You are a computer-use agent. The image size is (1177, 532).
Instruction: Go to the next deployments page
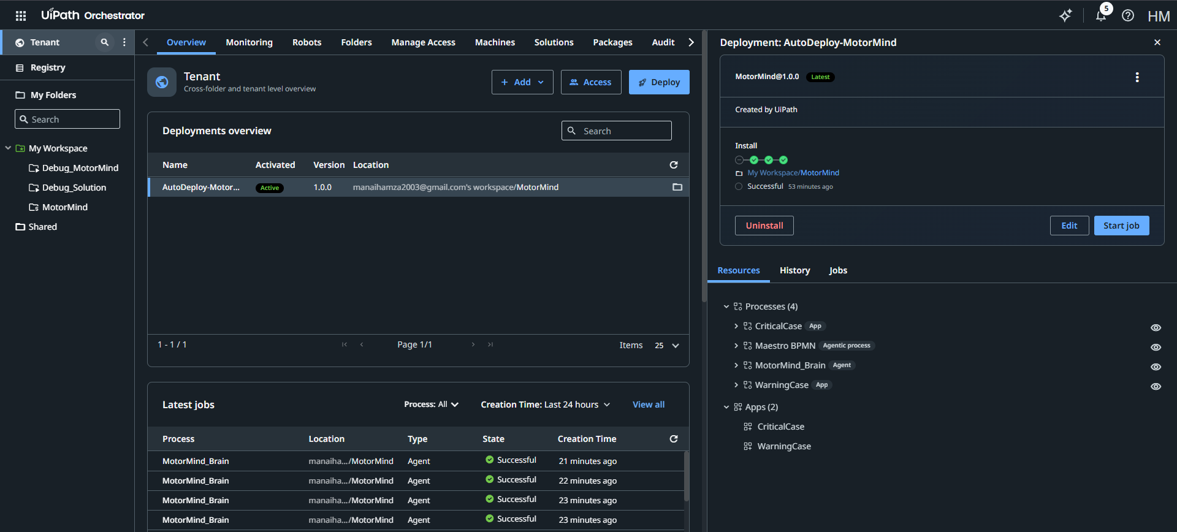(x=473, y=344)
